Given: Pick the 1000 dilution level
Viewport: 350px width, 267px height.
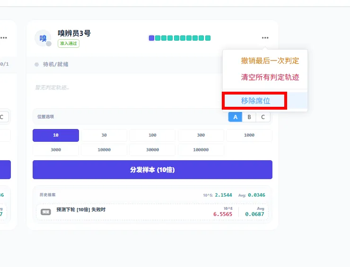Looking at the screenshot, I should pyautogui.click(x=249, y=135).
